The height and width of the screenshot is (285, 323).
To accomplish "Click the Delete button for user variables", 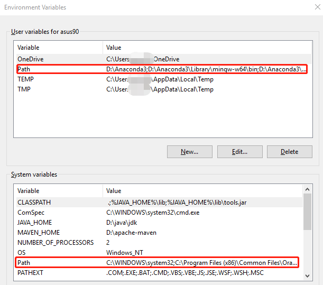I will point(289,152).
